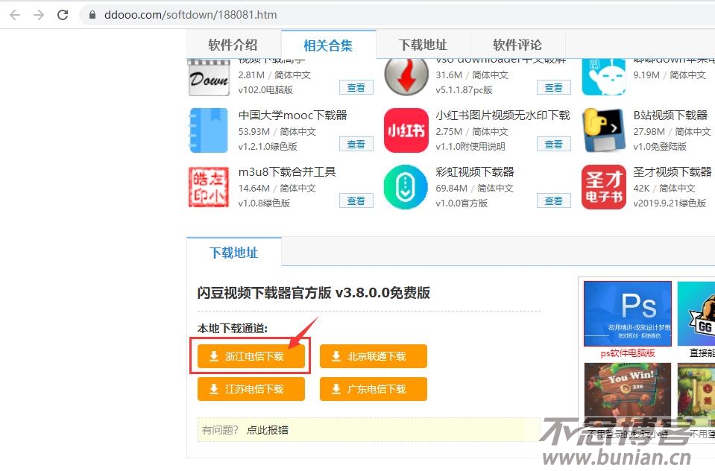Viewport: 715px width, 471px height.
Task: Download via 浙江电信下载 button
Action: pyautogui.click(x=251, y=355)
